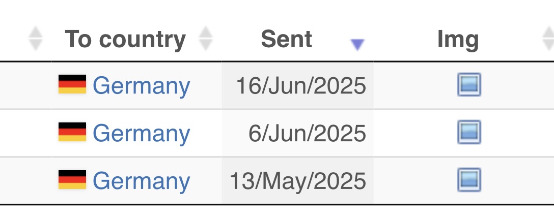Screen dimensions: 554x222
Task: Open Germany link in the 6/Jun/2025 row
Action: pyautogui.click(x=142, y=134)
